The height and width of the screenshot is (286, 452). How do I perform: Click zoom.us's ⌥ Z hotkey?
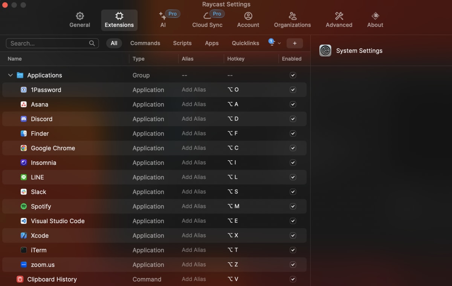[x=233, y=265]
